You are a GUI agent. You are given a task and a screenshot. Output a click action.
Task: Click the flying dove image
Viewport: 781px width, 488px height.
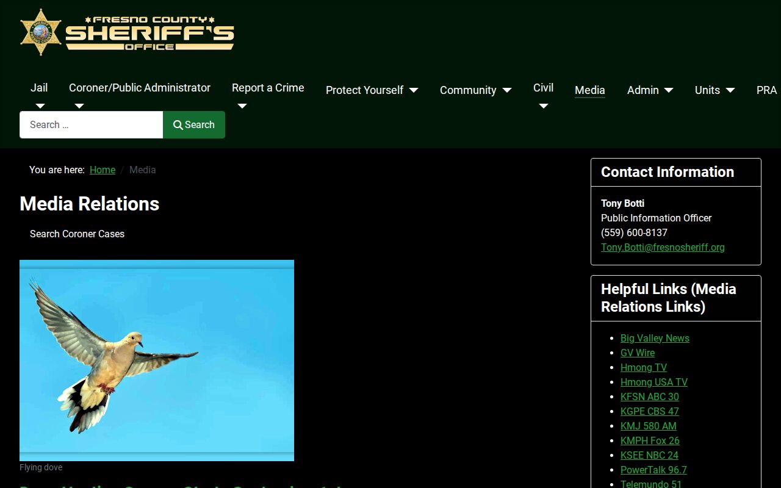click(157, 361)
